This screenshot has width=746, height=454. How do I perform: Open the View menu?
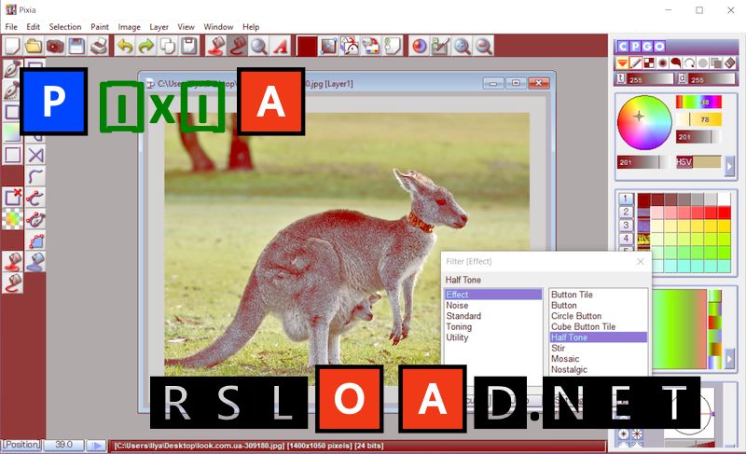click(x=186, y=27)
